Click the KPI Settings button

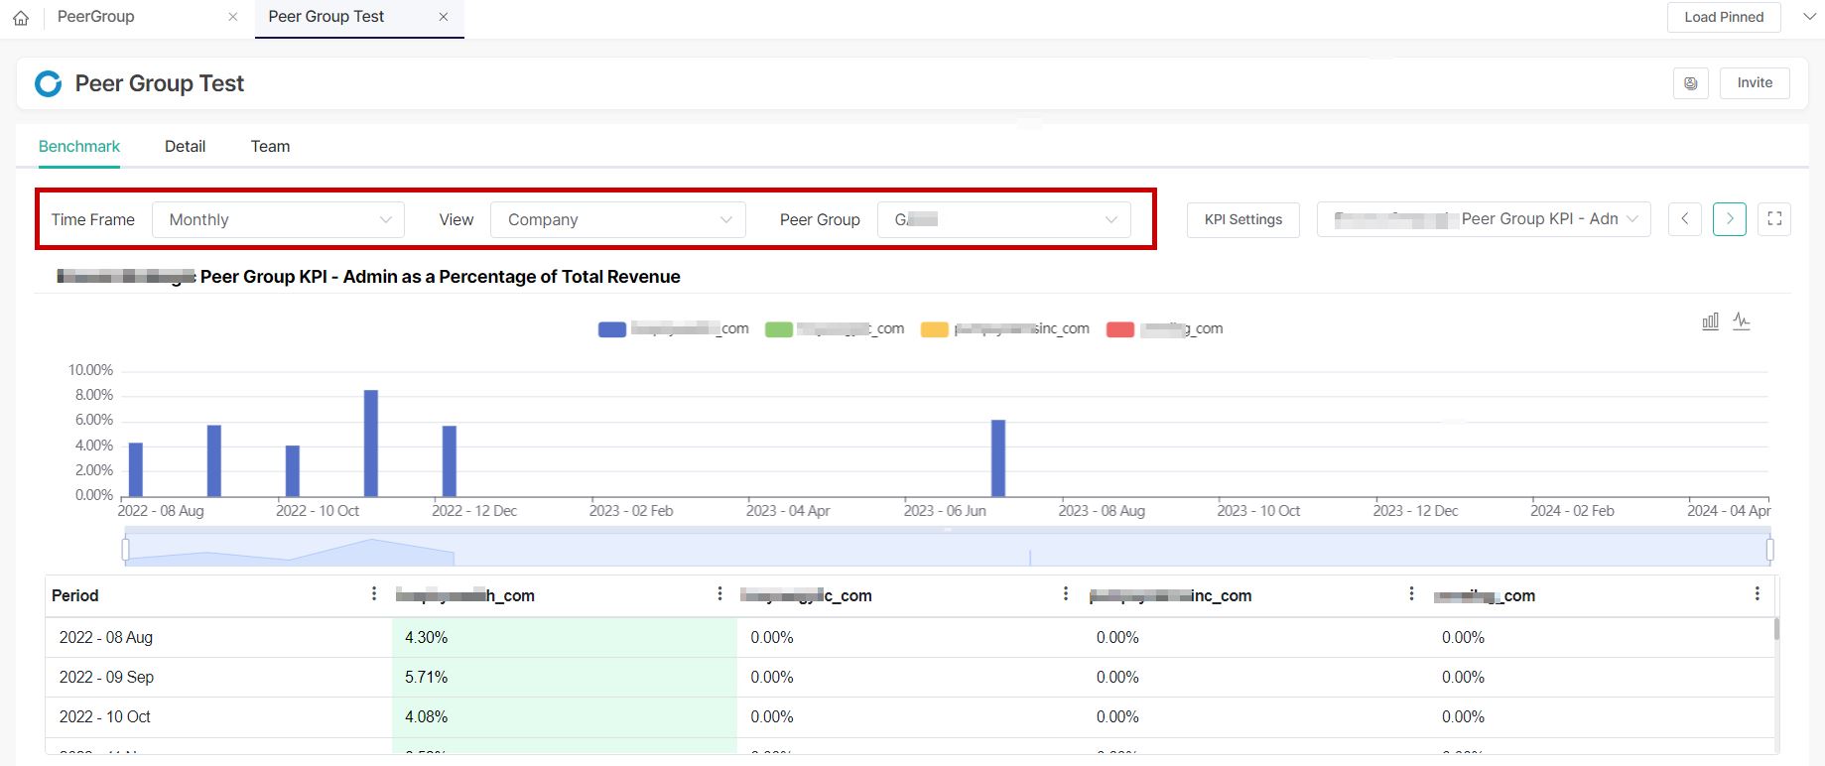(1242, 220)
